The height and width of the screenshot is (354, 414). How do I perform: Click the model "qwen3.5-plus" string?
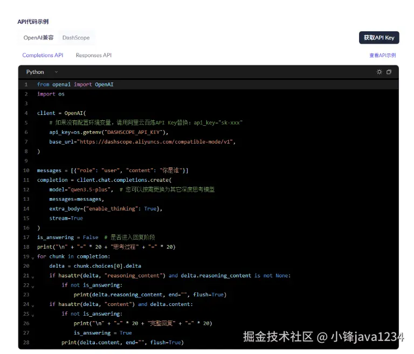(x=89, y=189)
